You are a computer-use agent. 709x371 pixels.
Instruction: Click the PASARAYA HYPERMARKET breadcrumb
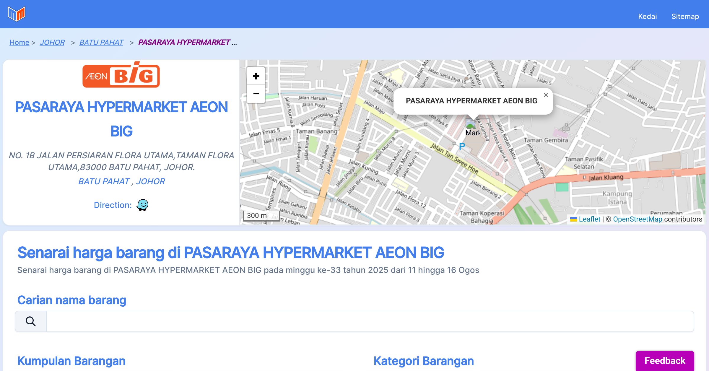[184, 43]
